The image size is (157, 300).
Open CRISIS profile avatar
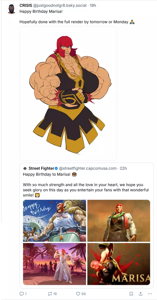11,9
